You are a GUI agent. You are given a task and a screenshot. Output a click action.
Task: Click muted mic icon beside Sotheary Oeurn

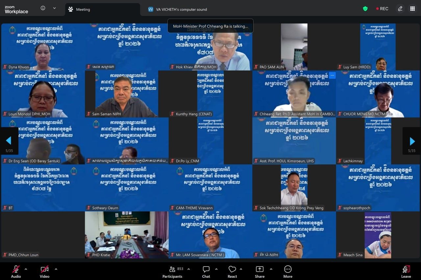89,208
